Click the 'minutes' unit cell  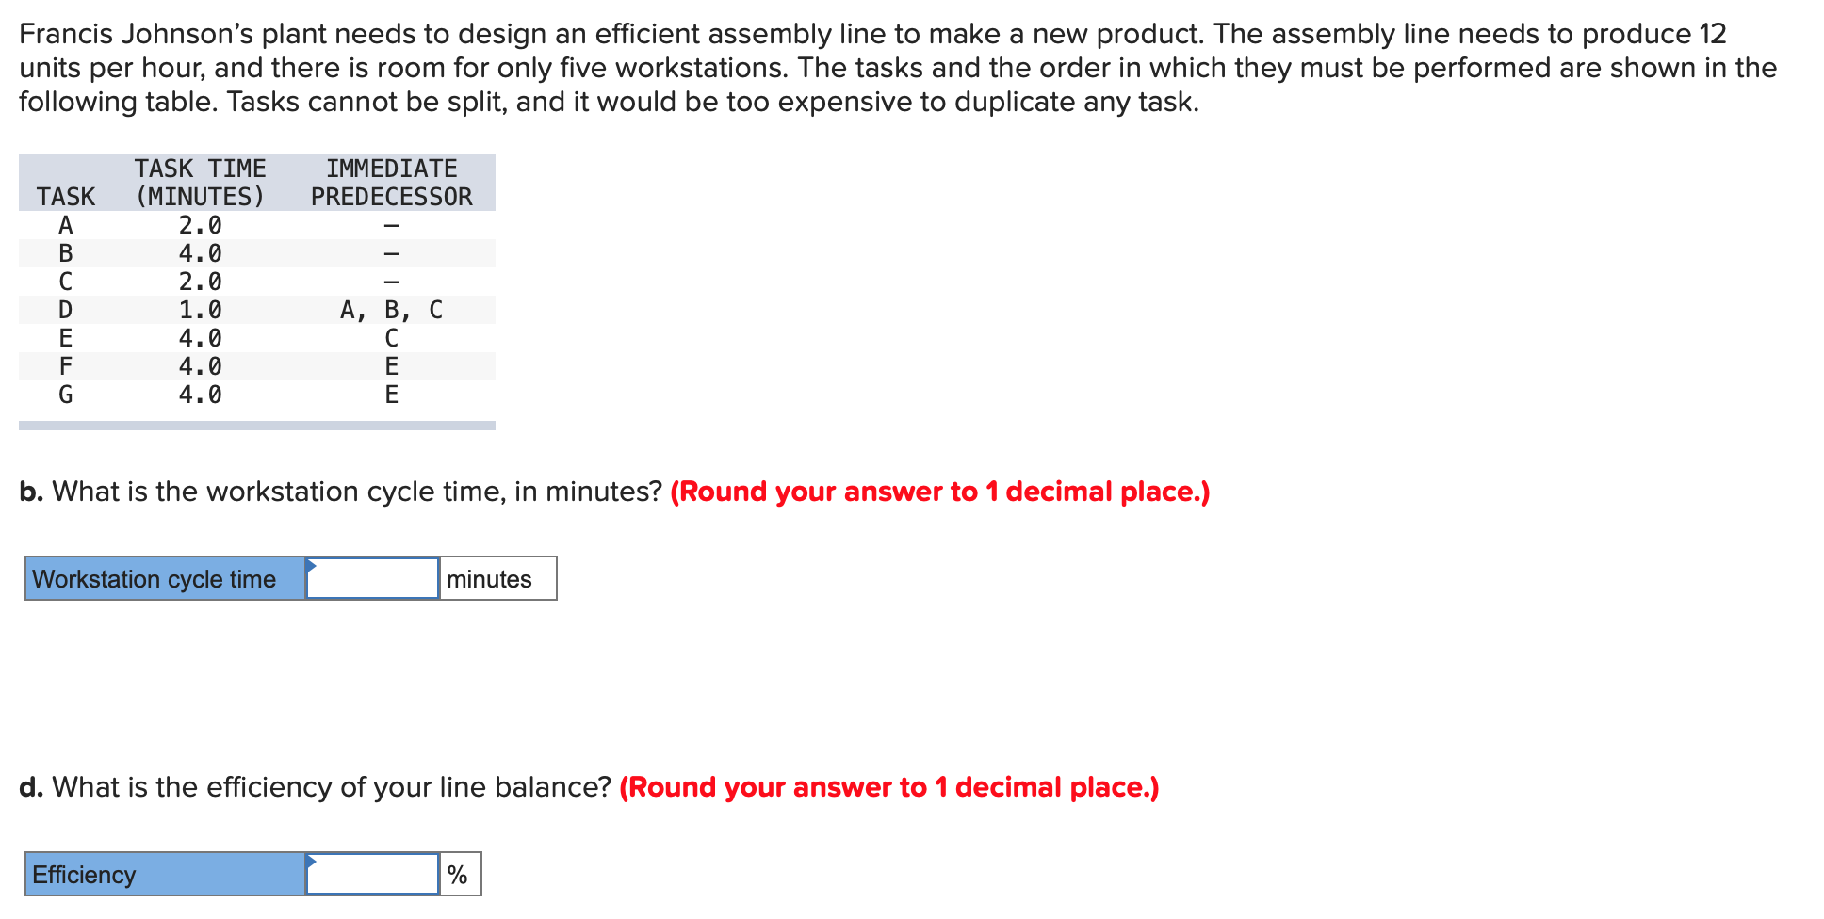tap(497, 578)
